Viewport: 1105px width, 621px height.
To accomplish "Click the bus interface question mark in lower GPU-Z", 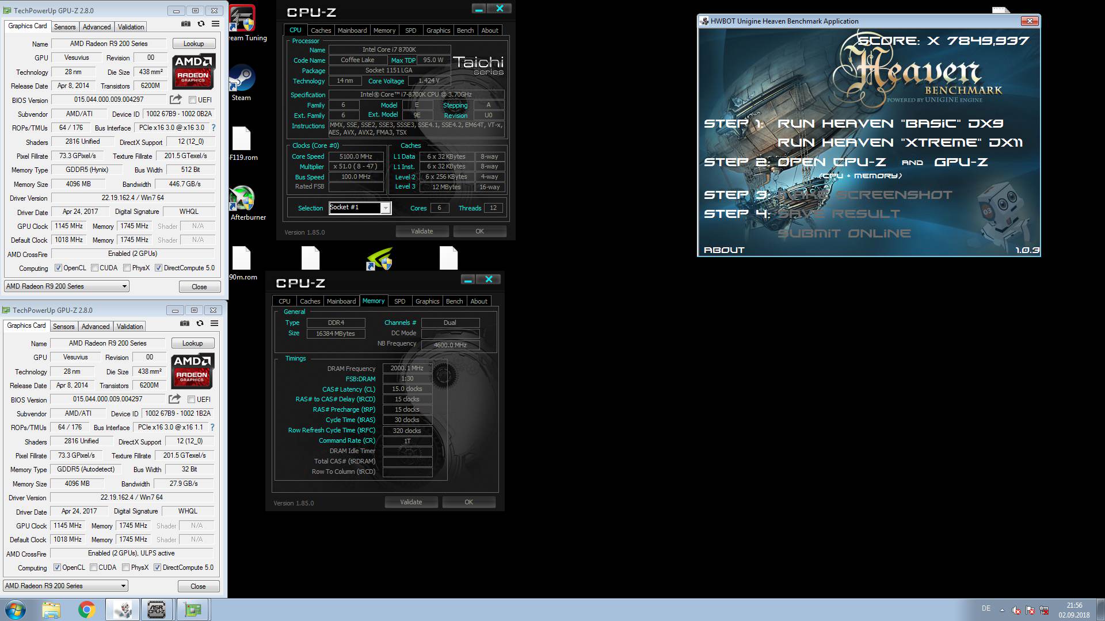I will pyautogui.click(x=212, y=427).
